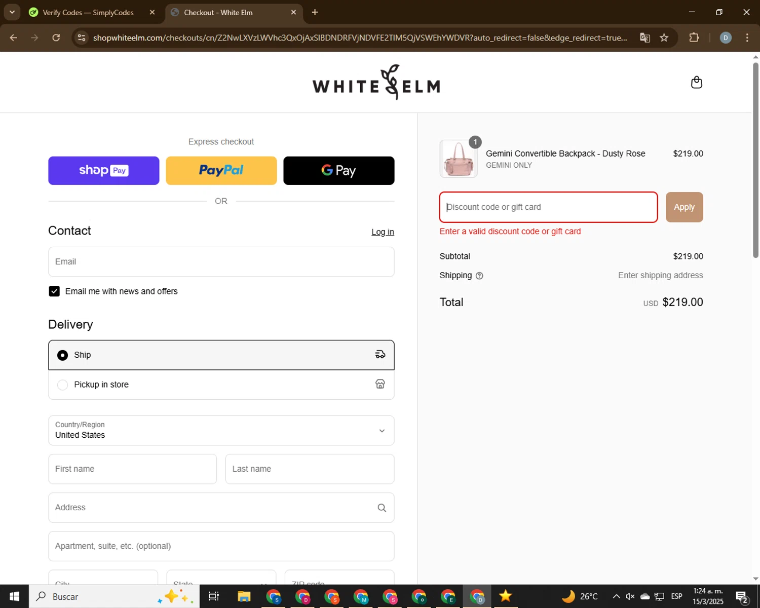Click the Log in link
This screenshot has height=608, width=760.
coord(383,232)
